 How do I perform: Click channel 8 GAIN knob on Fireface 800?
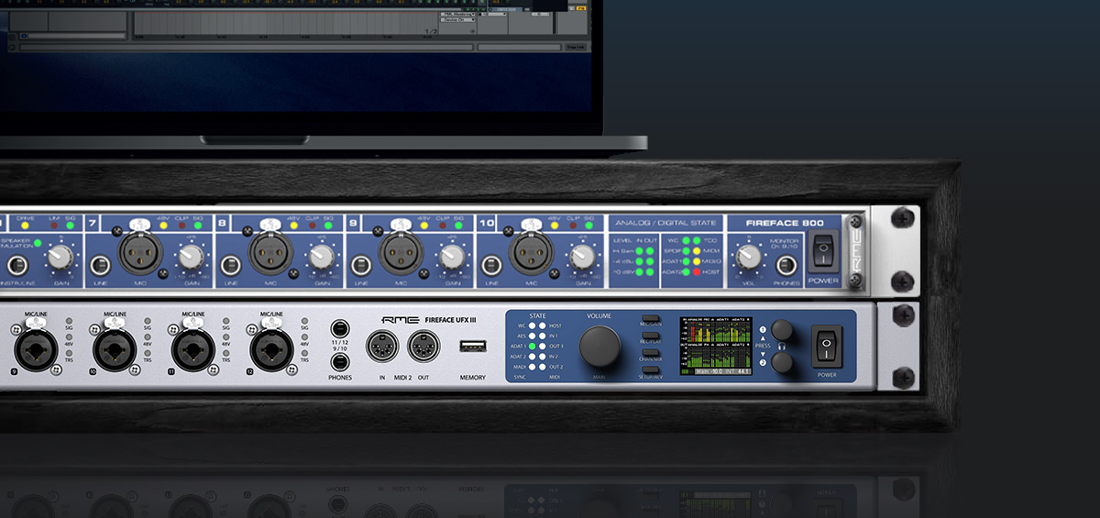320,258
